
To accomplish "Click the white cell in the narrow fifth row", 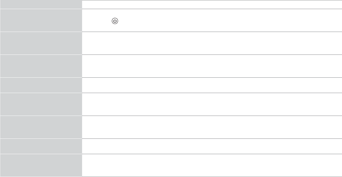I will click(212, 85).
